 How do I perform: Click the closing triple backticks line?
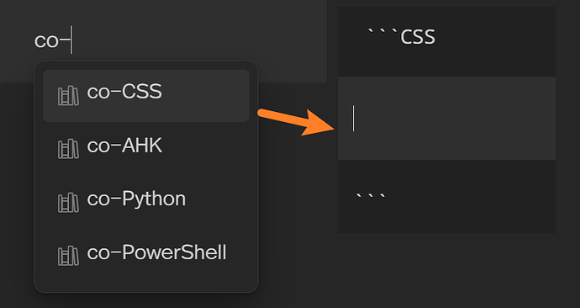pyautogui.click(x=446, y=196)
